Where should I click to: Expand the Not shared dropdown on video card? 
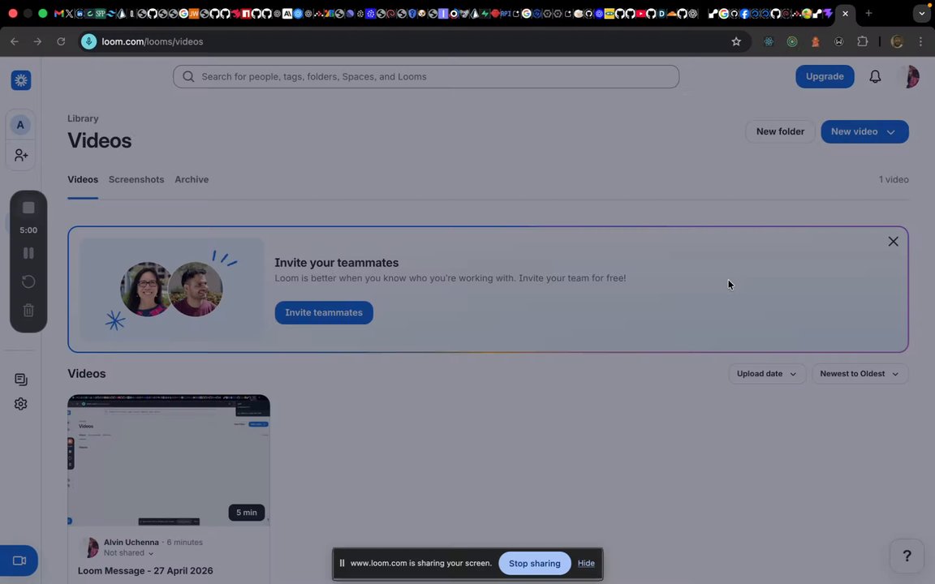click(128, 553)
